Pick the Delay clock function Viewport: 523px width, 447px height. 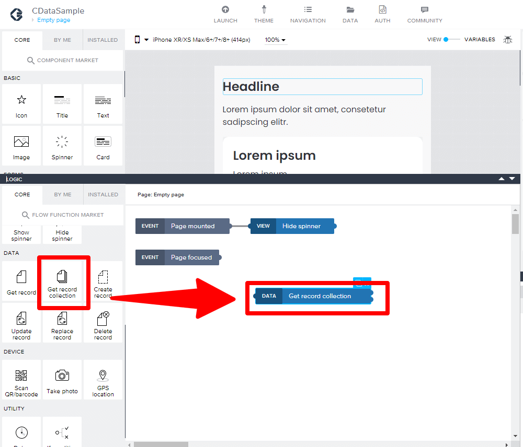[x=21, y=432]
